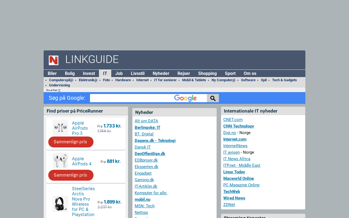The width and height of the screenshot is (349, 218).
Task: Select the Shopping tab in navigation
Action: click(207, 73)
